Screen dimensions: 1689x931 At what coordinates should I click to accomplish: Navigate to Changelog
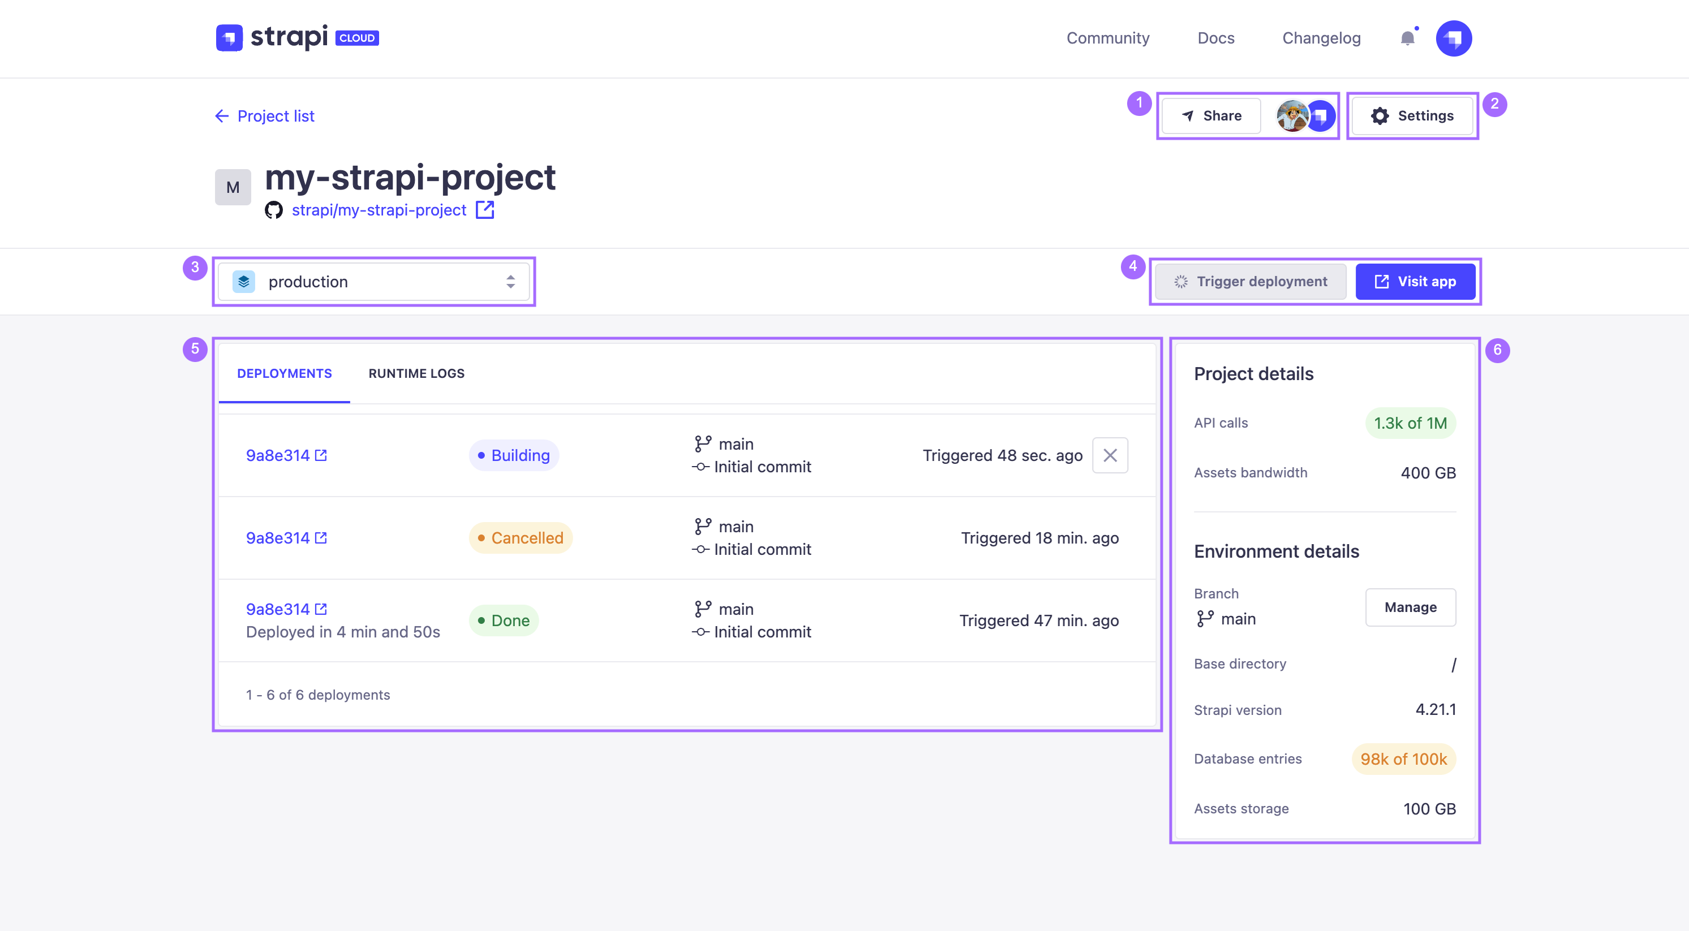click(x=1321, y=37)
